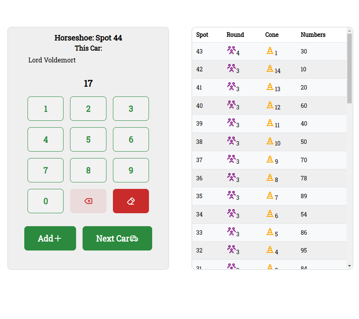The width and height of the screenshot is (359, 319).
Task: Click the table scrollbar up arrow
Action: (350, 31)
